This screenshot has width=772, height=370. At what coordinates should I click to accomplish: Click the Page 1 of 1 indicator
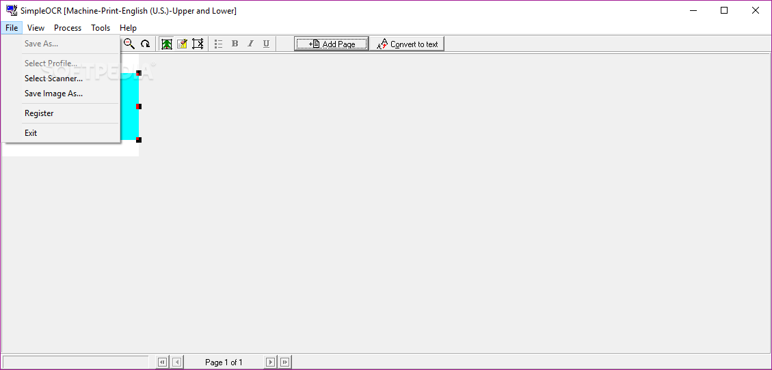(x=224, y=362)
